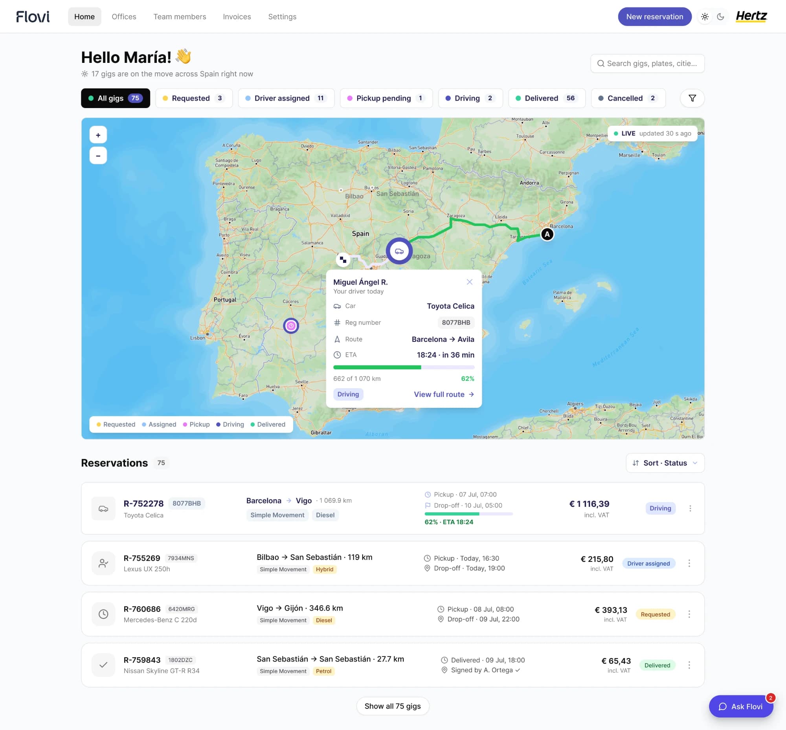The width and height of the screenshot is (786, 730).
Task: Open reservation R-759843
Action: 392,665
